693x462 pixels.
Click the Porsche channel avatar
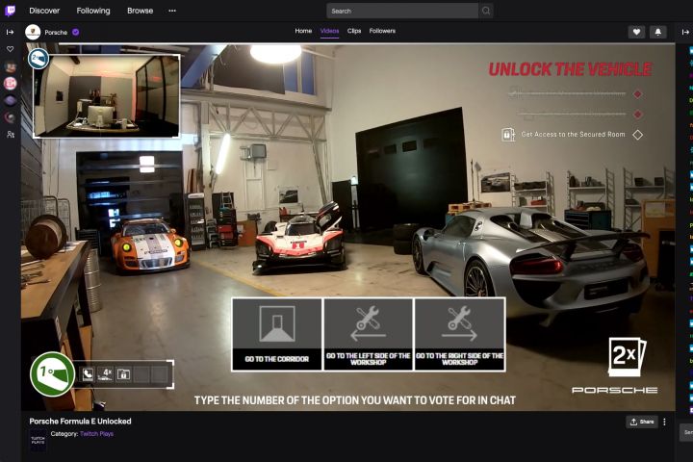pyautogui.click(x=33, y=32)
